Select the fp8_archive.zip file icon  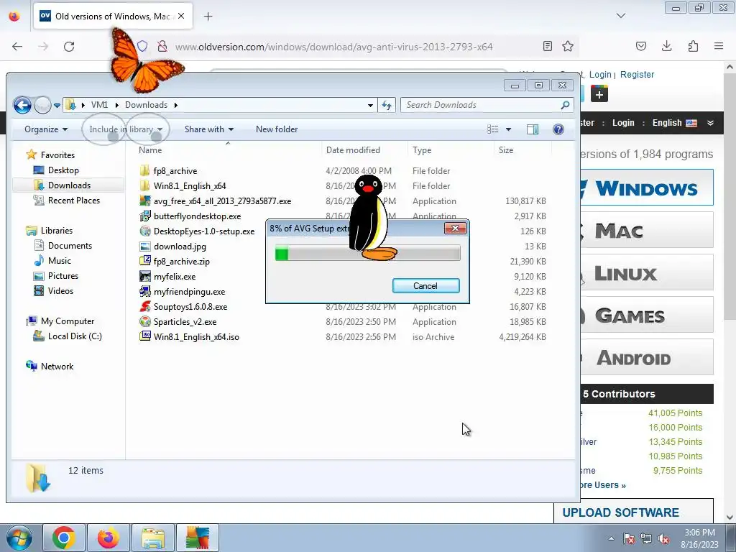(x=145, y=261)
